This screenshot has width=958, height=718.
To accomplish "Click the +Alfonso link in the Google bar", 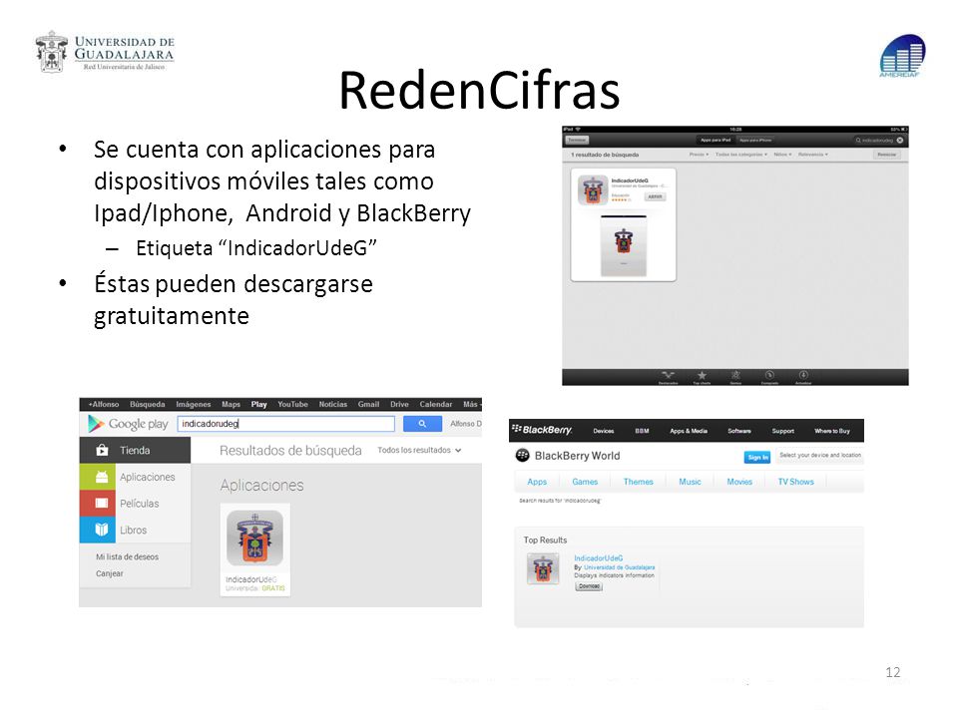I will coord(103,404).
